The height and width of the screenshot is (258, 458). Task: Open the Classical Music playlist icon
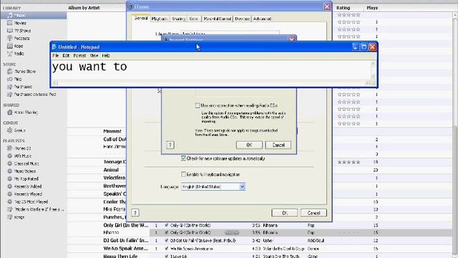tap(10, 163)
